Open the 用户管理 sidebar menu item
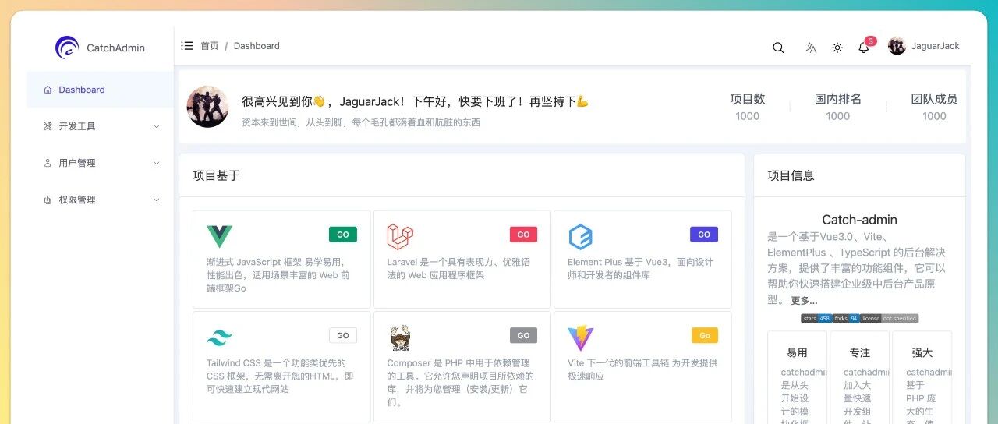Viewport: 998px width, 424px height. click(x=100, y=163)
